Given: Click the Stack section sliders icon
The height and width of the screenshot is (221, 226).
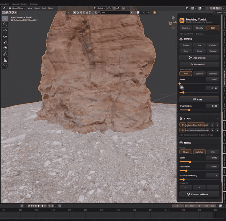Looking at the screenshot, I should tap(181, 119).
